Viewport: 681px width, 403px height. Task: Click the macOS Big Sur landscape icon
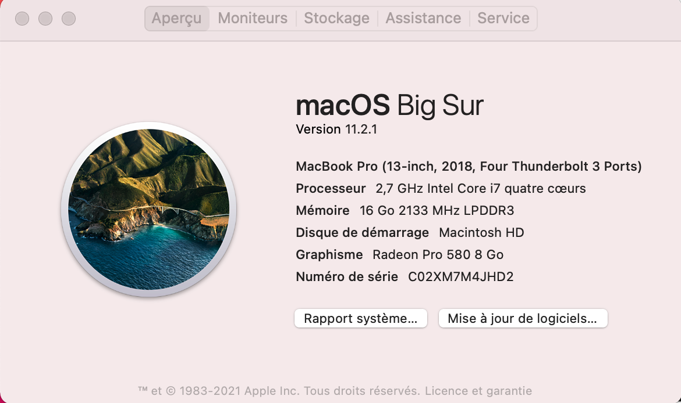coord(148,210)
